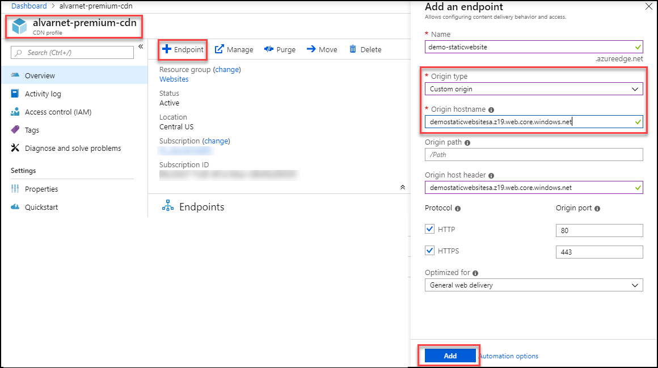Viewport: 658px width, 368px height.
Task: Uncheck the HTTPS protocol checkbox
Action: (430, 251)
